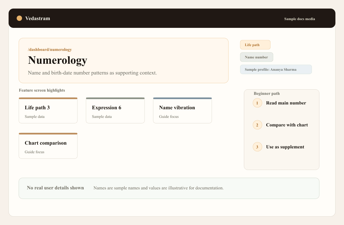The width and height of the screenshot is (344, 225).
Task: Click the Beginner path panel title
Action: (267, 93)
